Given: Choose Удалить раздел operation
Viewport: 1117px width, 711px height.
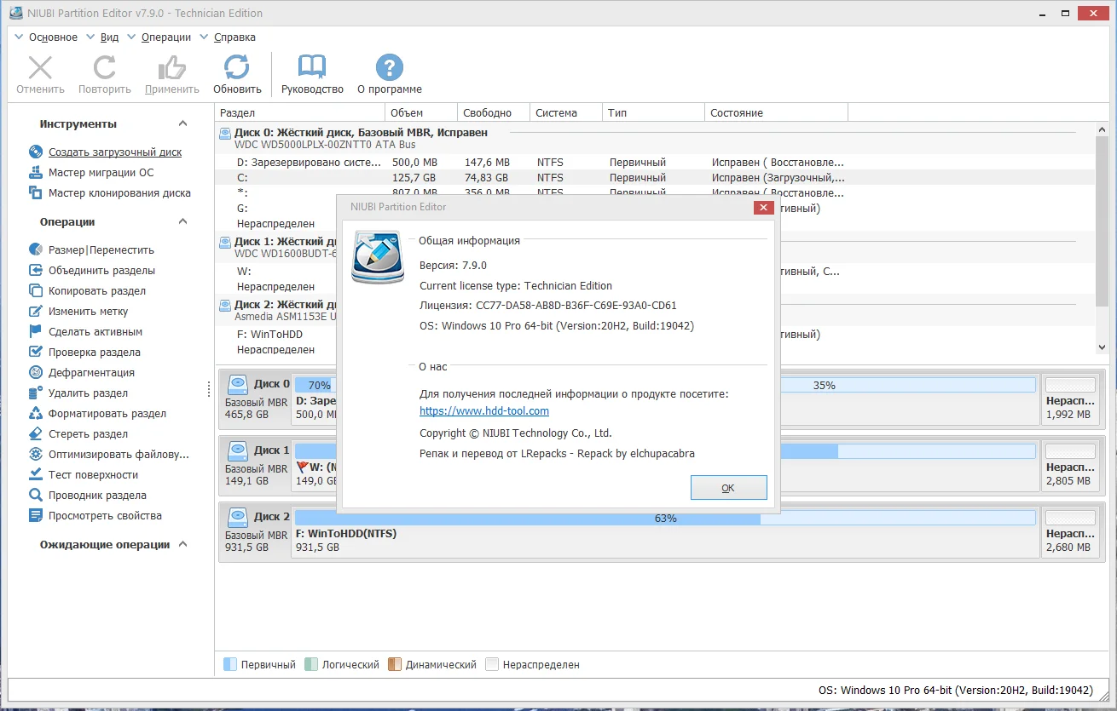Looking at the screenshot, I should (x=88, y=393).
